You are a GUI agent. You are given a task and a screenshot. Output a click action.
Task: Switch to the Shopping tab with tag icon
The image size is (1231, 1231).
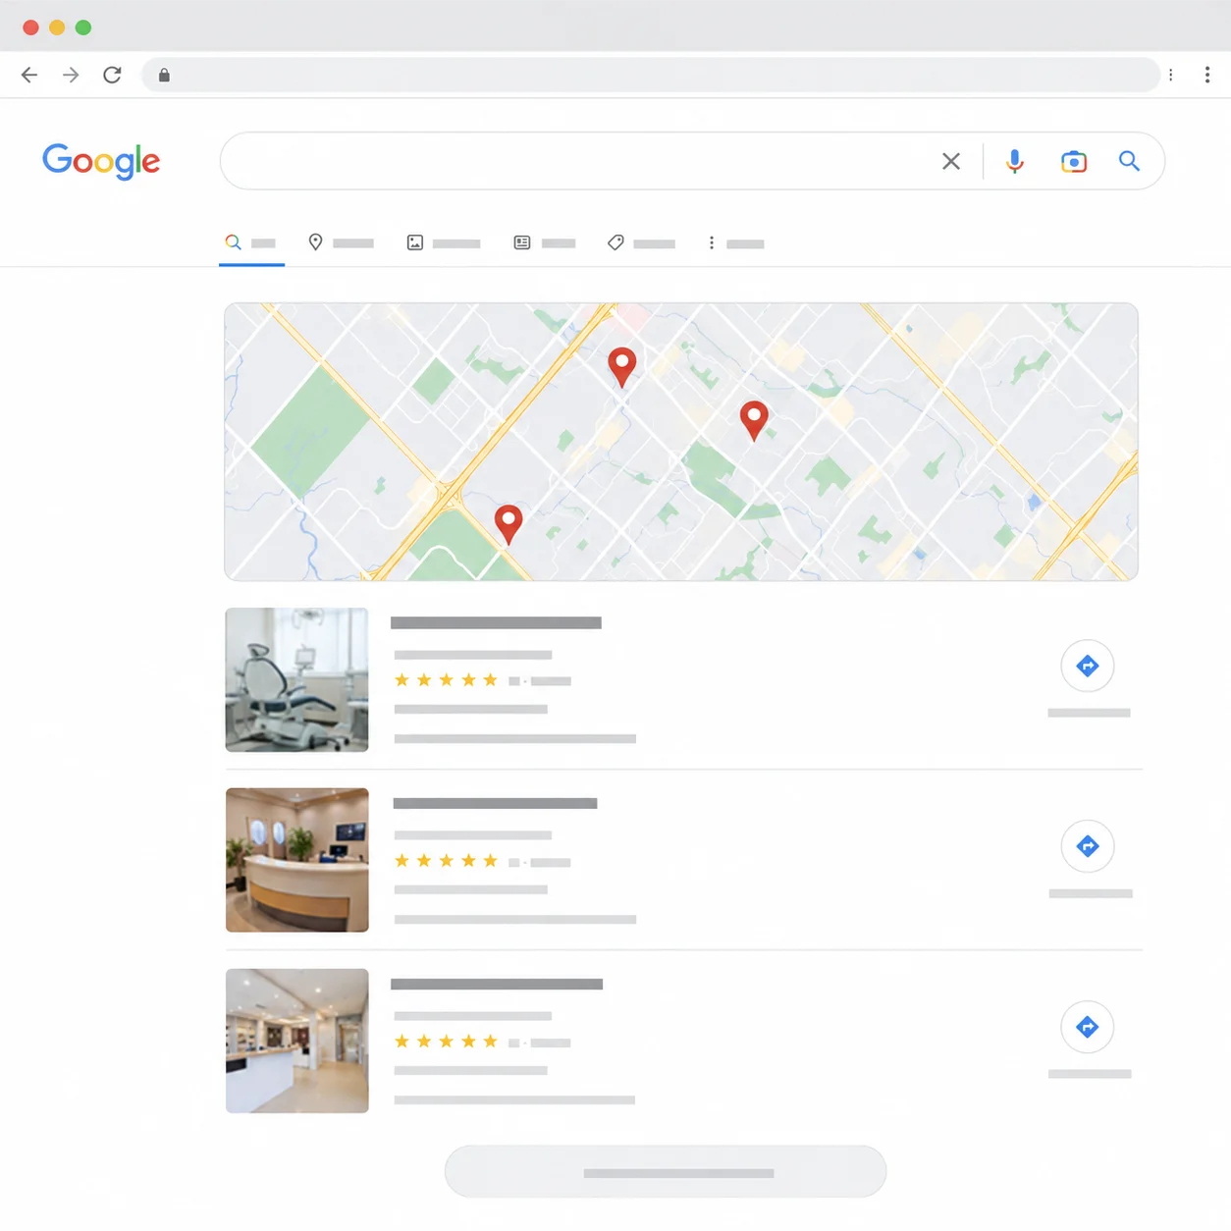[641, 242]
